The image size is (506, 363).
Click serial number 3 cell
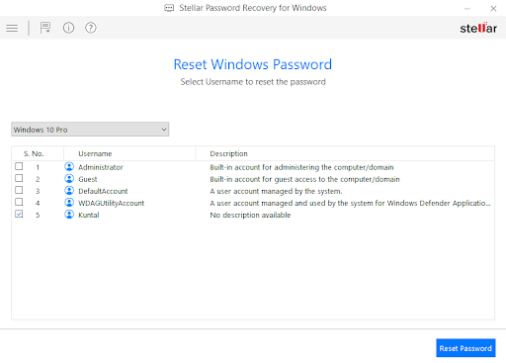38,191
